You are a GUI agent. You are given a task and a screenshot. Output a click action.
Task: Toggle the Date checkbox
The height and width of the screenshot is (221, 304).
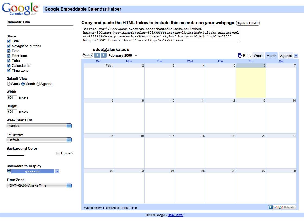pos(9,51)
